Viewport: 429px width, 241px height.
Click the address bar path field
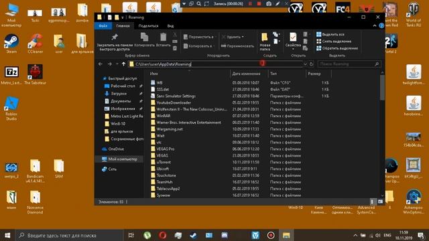(215, 64)
